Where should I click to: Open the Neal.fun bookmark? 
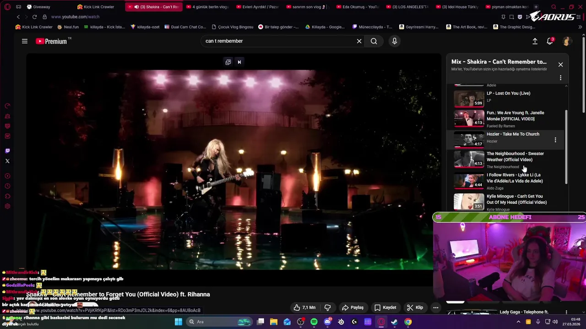click(68, 27)
